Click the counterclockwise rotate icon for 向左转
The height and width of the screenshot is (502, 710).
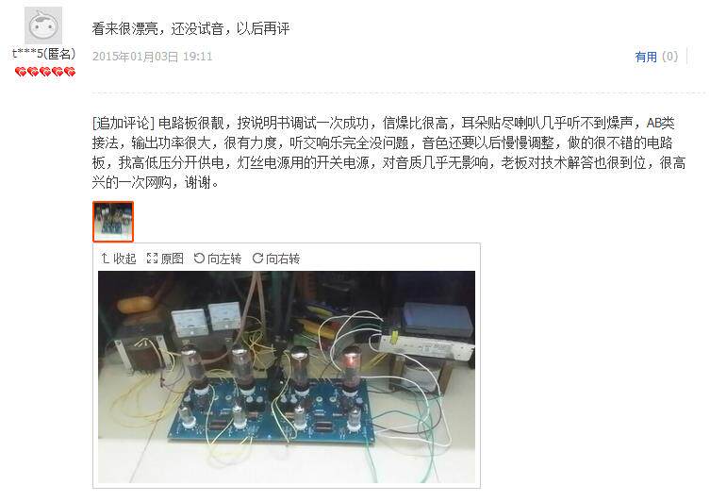click(x=199, y=258)
